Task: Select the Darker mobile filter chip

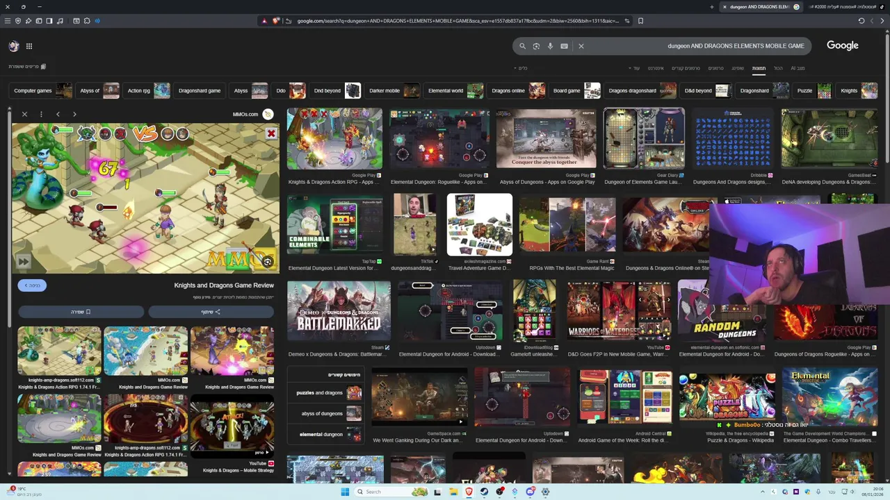Action: 394,90
